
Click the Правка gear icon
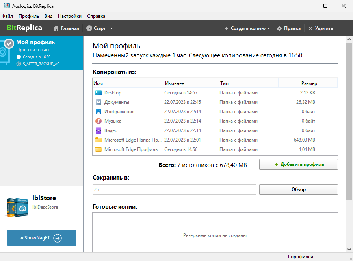tap(279, 28)
